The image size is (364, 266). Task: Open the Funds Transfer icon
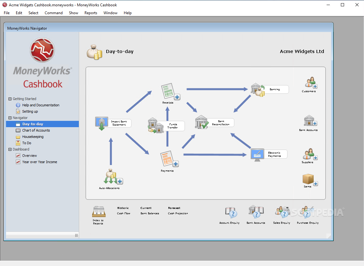click(x=156, y=126)
